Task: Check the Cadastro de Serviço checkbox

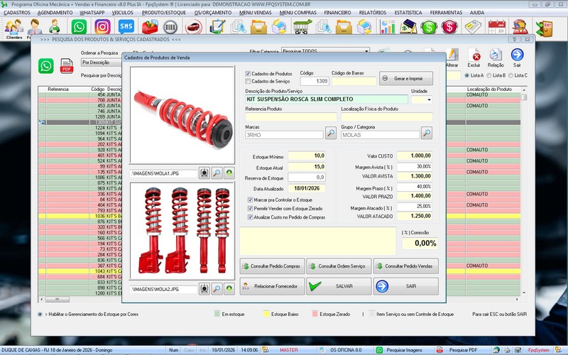Action: pos(248,81)
